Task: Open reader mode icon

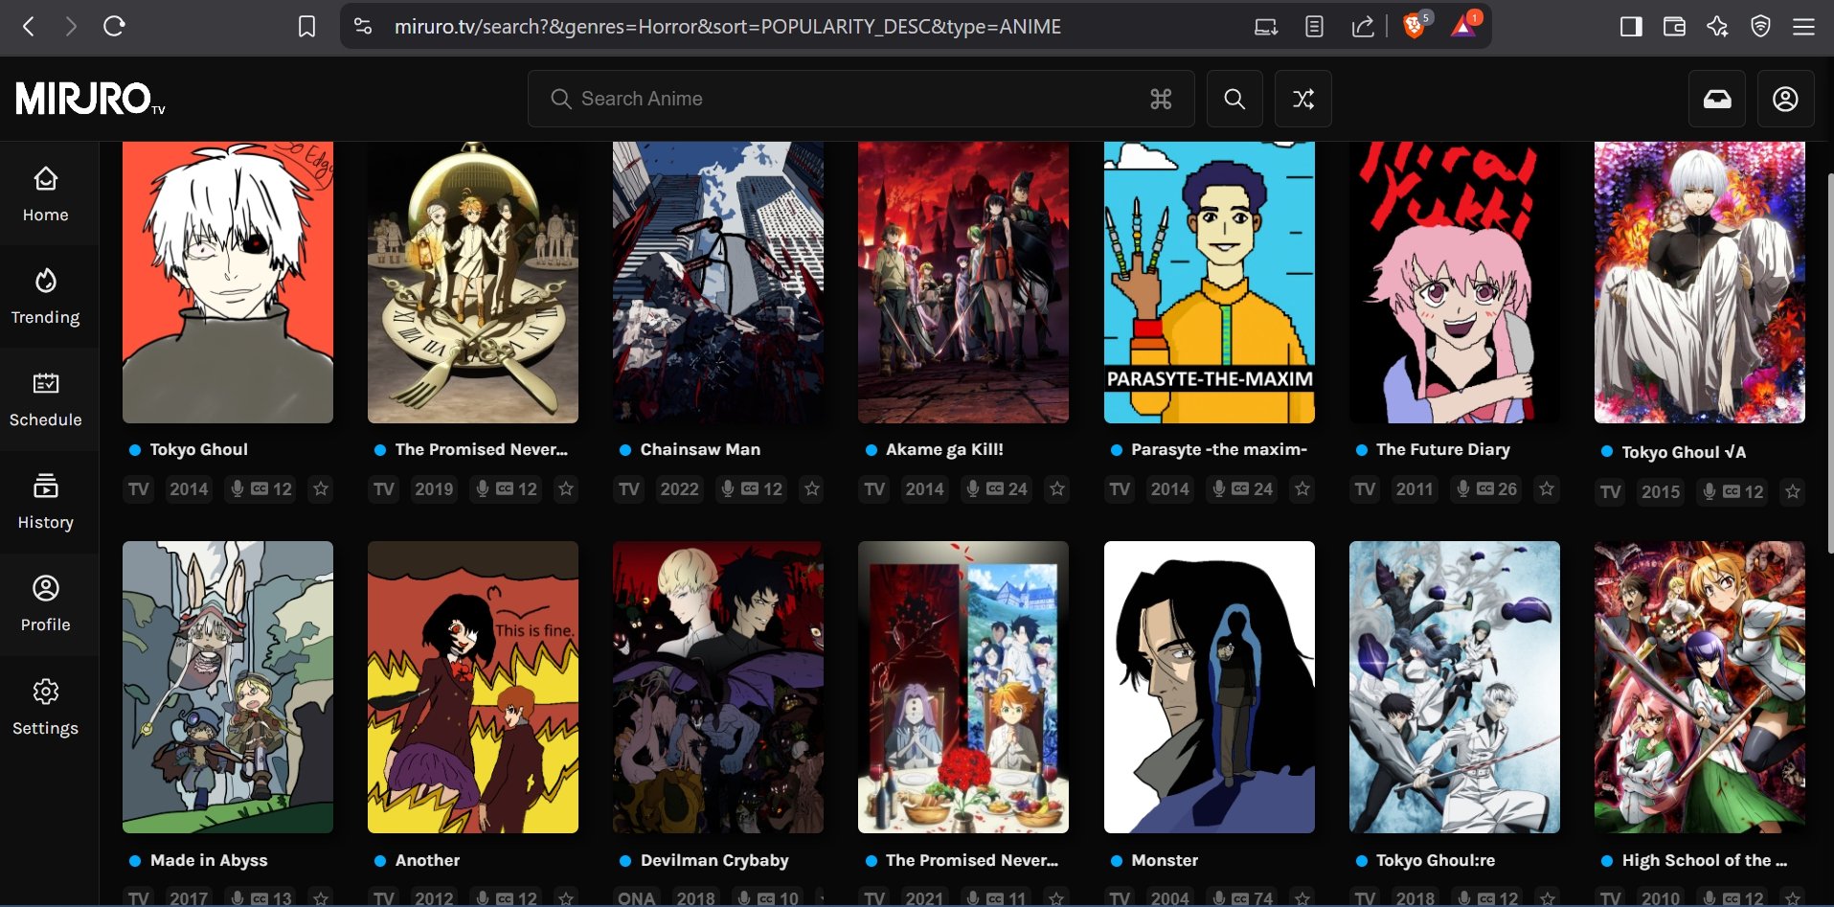Action: (1314, 27)
